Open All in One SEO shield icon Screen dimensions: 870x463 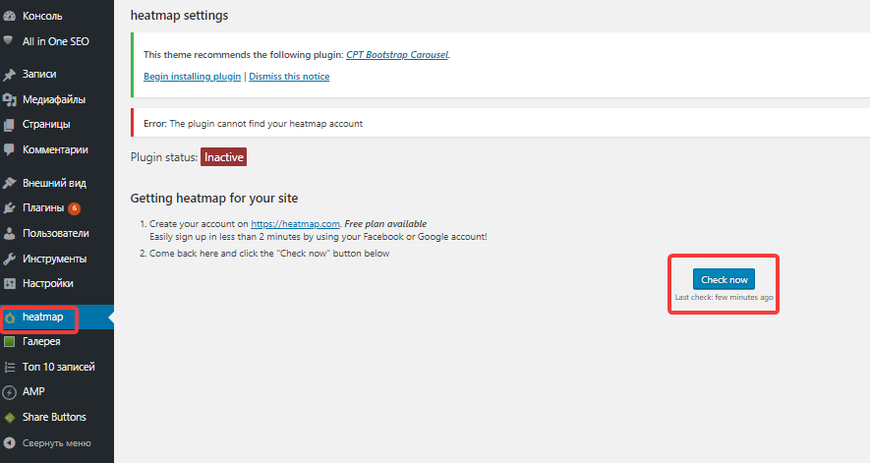pos(8,40)
